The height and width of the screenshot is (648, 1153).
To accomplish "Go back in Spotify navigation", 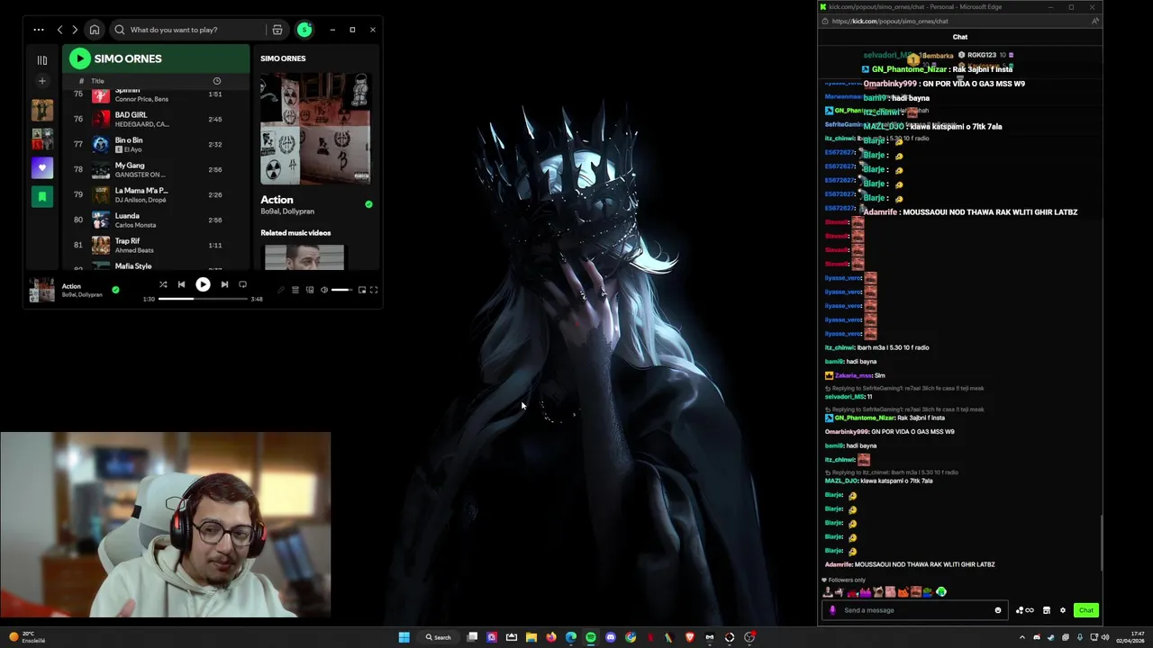I will (x=60, y=30).
